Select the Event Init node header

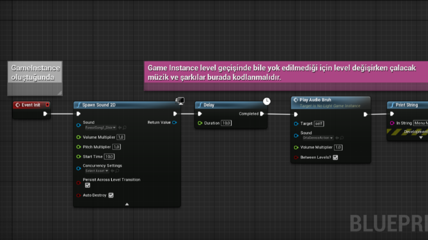pyautogui.click(x=32, y=105)
